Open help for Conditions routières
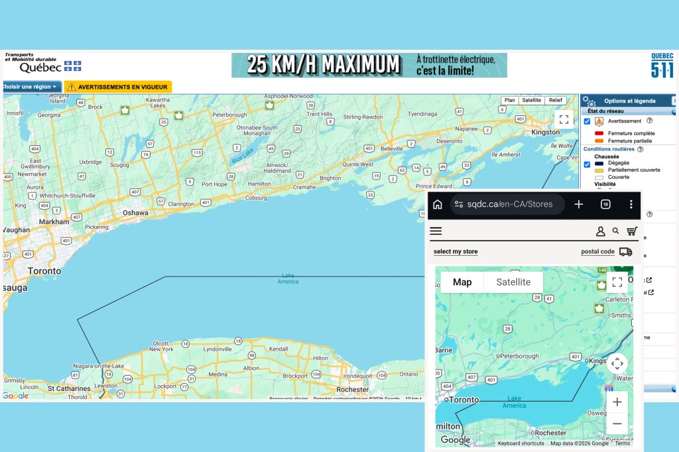Screen dimensions: 679x452 point(640,149)
